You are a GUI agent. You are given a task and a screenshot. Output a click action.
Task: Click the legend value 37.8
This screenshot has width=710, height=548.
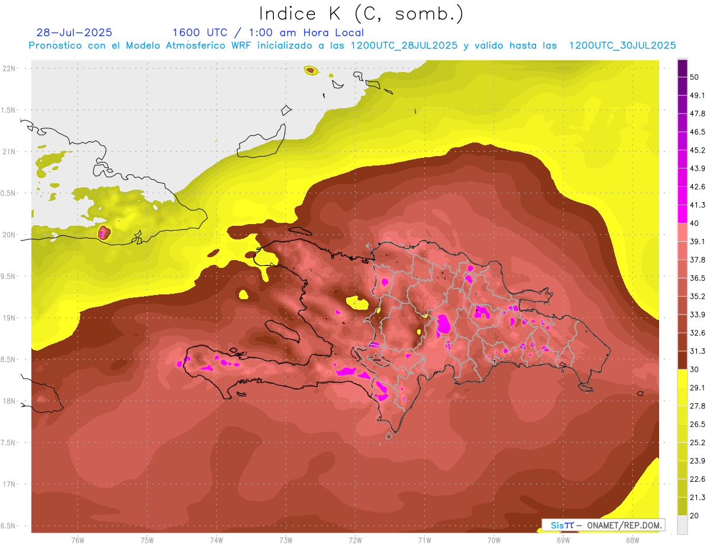point(697,260)
